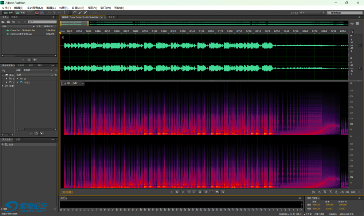Click the Import File icon in Files panel

[8, 22]
